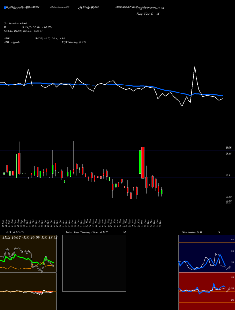Click the 'Intra Day Trading Price & MR' title
Viewport: 235px width, 310px height.
point(86,232)
